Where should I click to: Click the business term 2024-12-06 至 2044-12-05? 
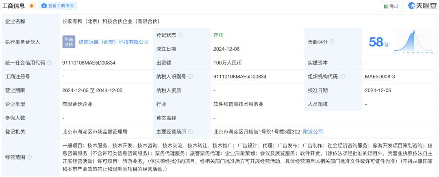click(x=92, y=90)
